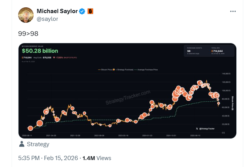This screenshot has width=251, height=167.
Task: Click the 99>98 tweet text
Action: 28,34
